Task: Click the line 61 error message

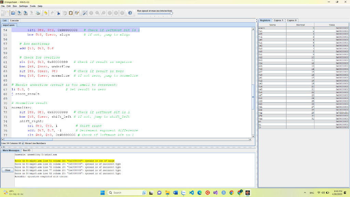Action: point(68,164)
